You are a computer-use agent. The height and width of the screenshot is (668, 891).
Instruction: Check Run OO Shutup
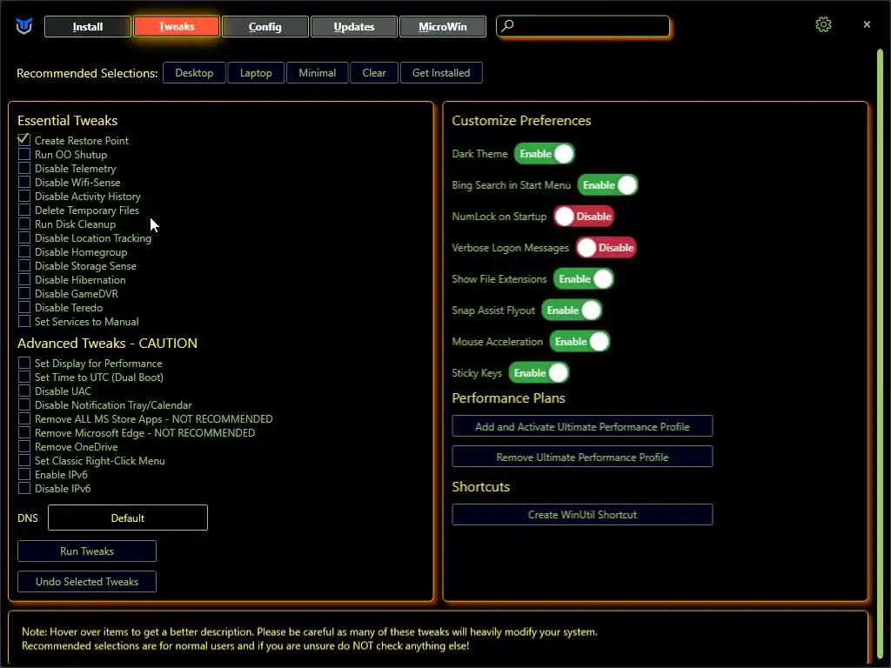click(23, 154)
